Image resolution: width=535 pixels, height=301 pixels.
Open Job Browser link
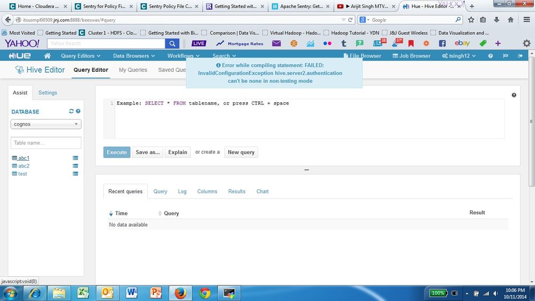[x=411, y=56]
